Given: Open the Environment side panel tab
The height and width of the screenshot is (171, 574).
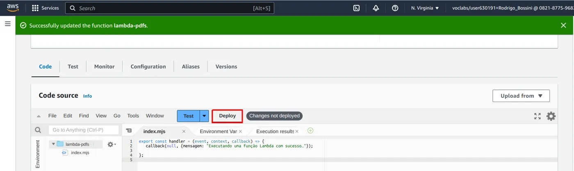Looking at the screenshot, I should pos(37,154).
